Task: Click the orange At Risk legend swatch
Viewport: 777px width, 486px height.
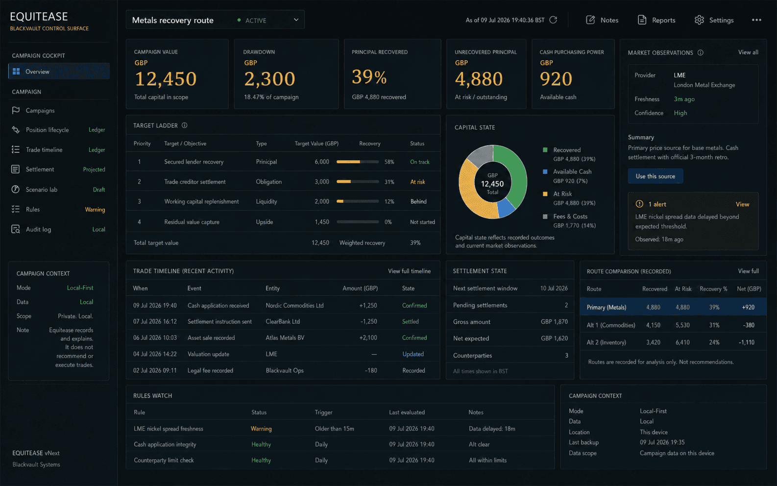Action: (545, 194)
